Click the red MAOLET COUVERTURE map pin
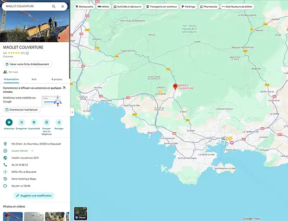 click(175, 86)
